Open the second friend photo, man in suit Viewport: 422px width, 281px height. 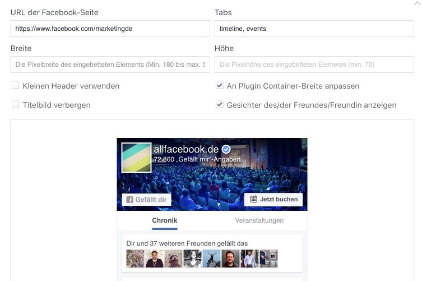(x=154, y=259)
